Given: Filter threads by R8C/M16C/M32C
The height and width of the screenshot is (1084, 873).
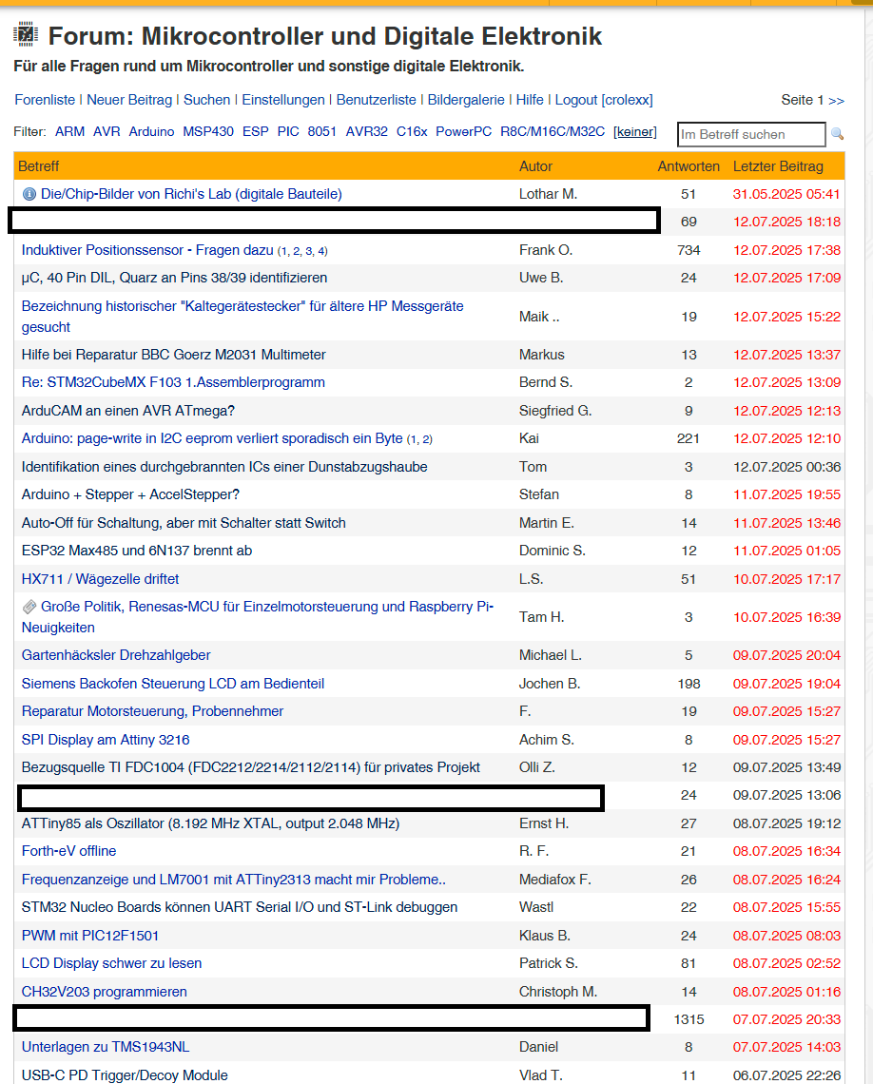Looking at the screenshot, I should coord(553,131).
